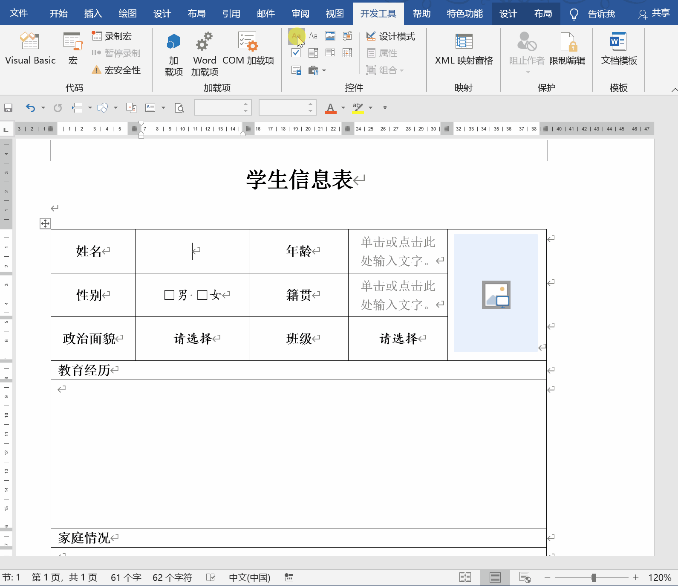Expand the shapes dropdown arrow in toolbar
This screenshot has width=678, height=586.
click(x=115, y=108)
